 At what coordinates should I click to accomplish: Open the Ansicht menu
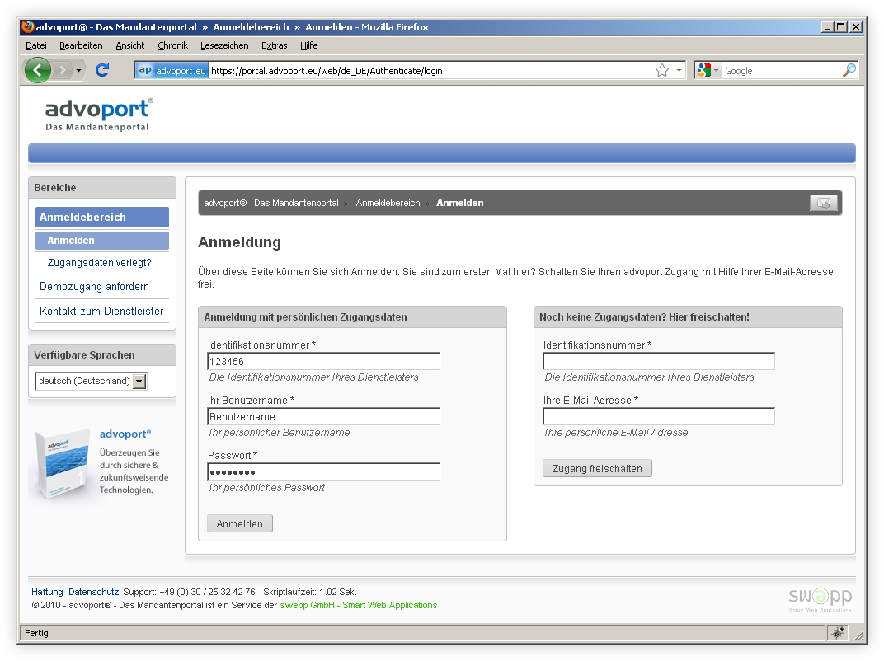[x=130, y=45]
